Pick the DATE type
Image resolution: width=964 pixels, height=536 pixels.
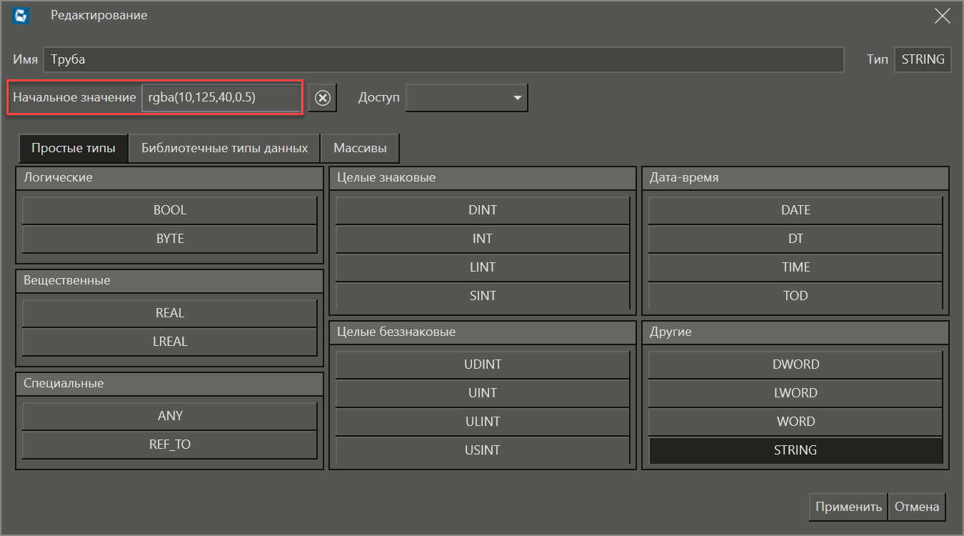[795, 210]
